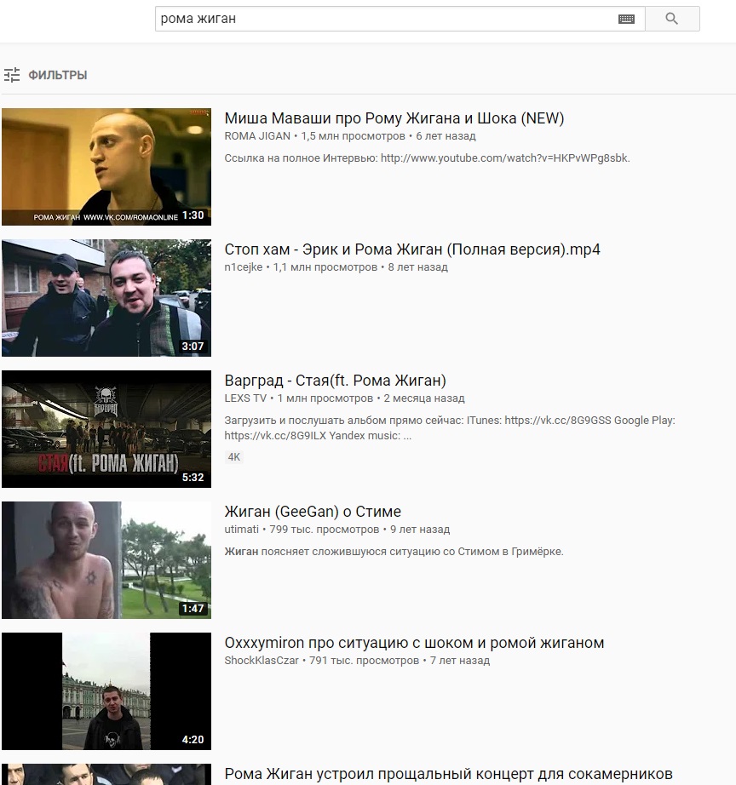736x785 pixels.
Task: Visit the n1cejke channel
Action: click(244, 267)
